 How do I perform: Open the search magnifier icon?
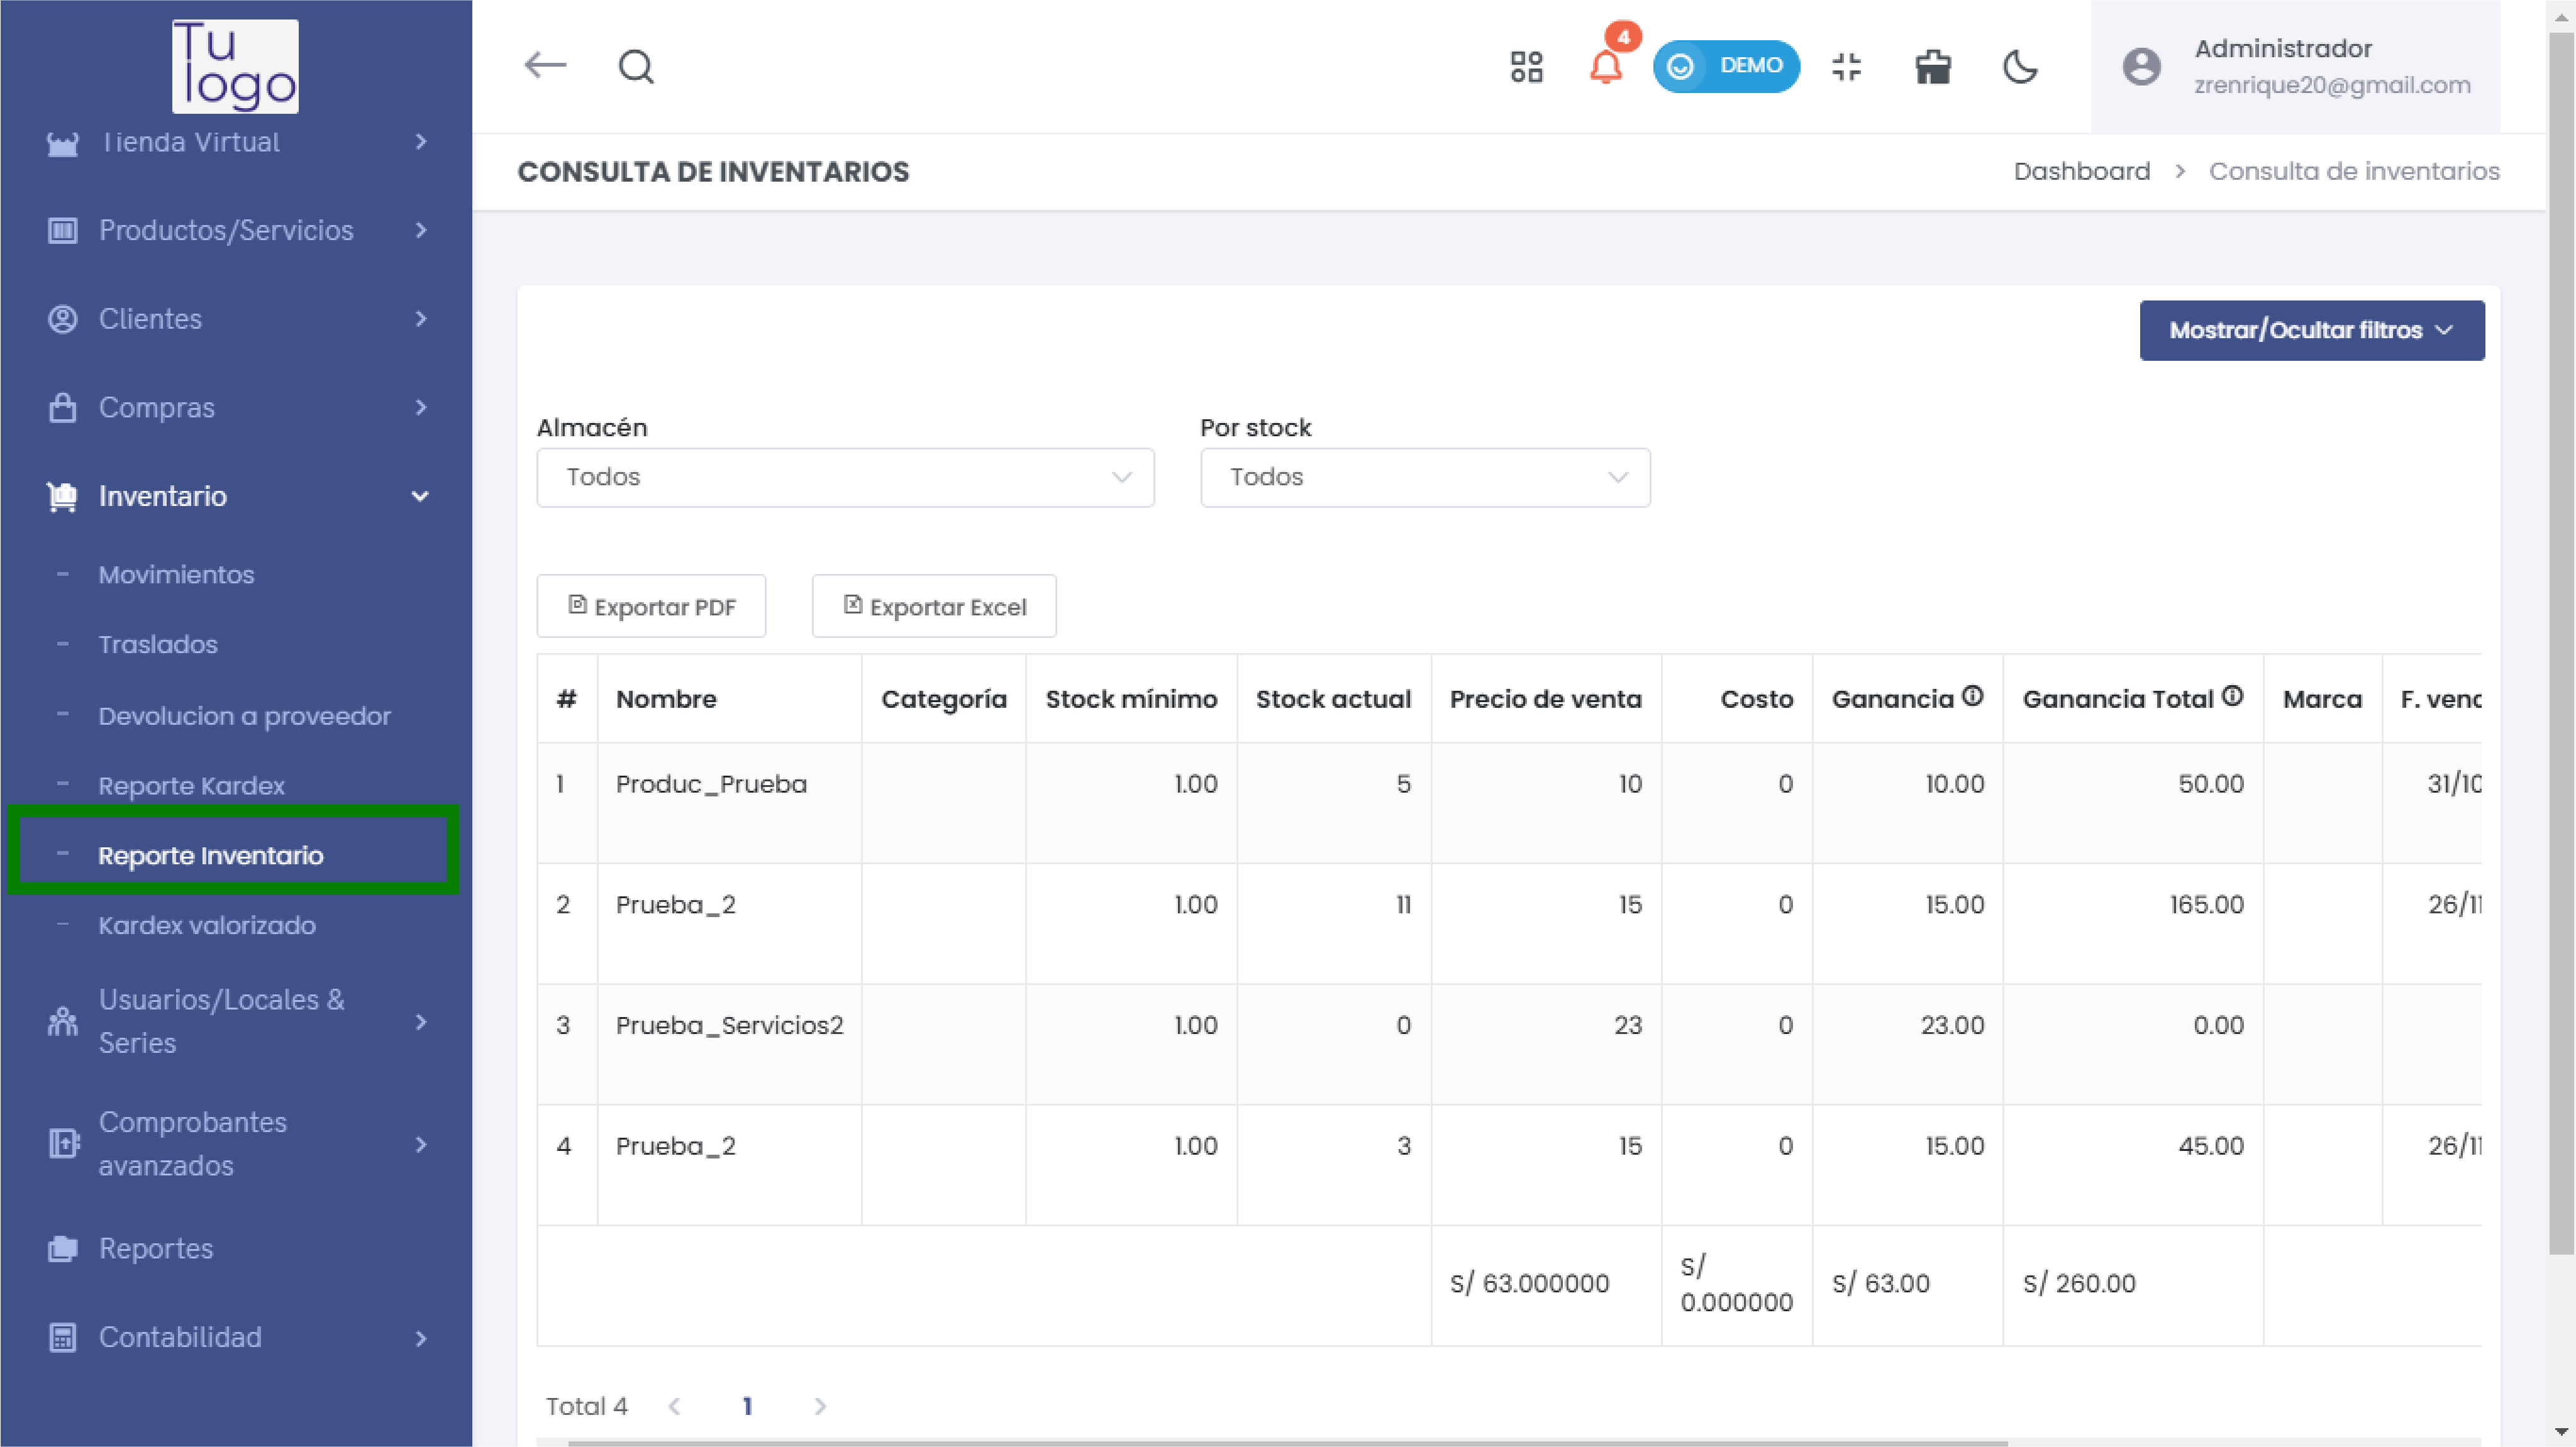tap(636, 67)
